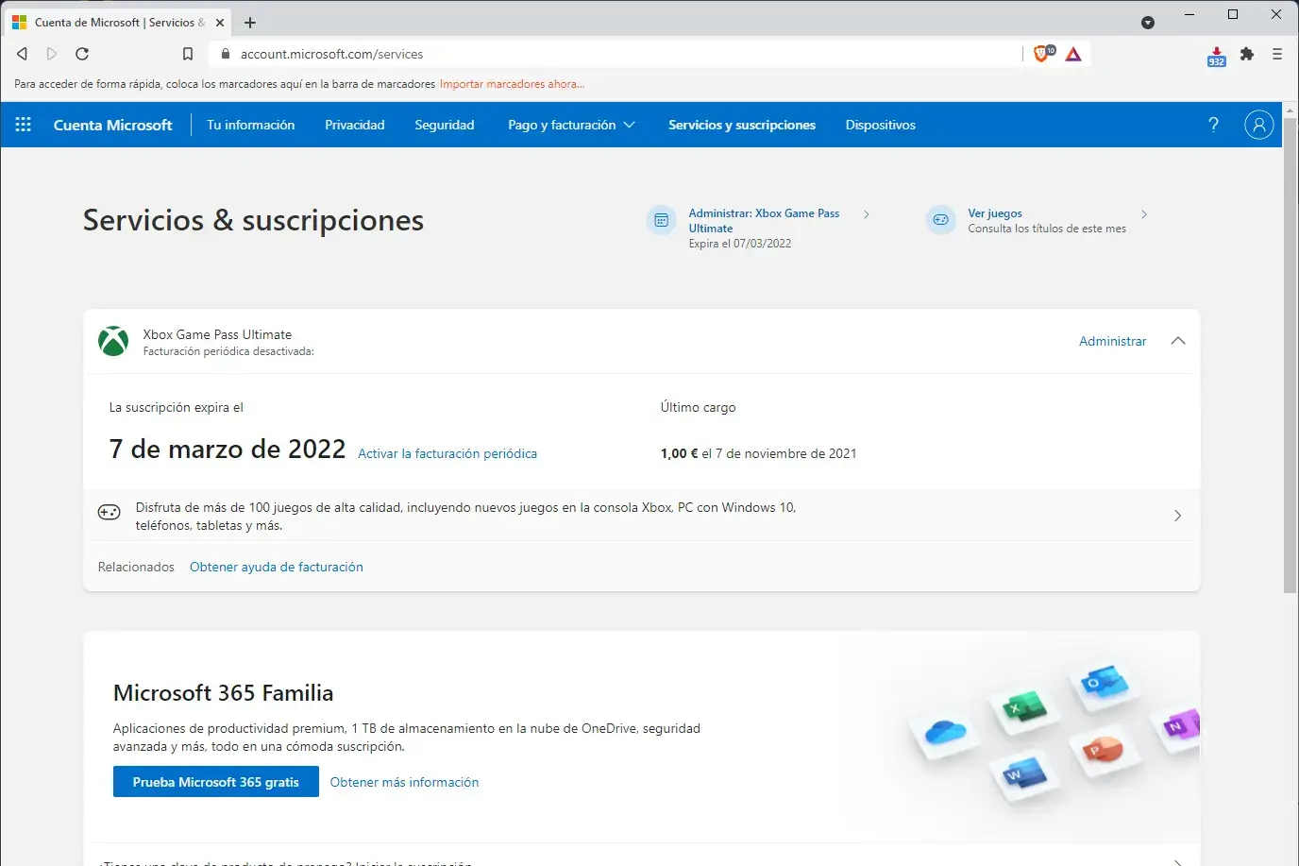Click Administrar on the Xbox Game Pass card
This screenshot has width=1299, height=866.
1113,341
